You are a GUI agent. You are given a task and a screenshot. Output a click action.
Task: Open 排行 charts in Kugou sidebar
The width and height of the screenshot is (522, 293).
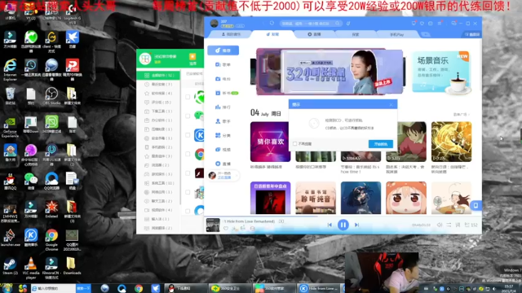coord(223,107)
